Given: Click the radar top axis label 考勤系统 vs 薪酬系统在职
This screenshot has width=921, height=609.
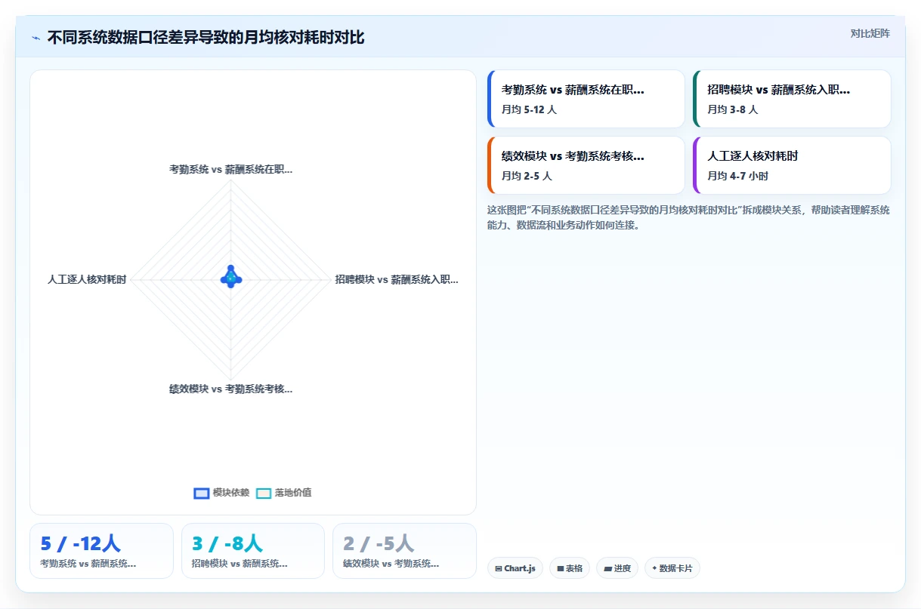Looking at the screenshot, I should tap(230, 170).
